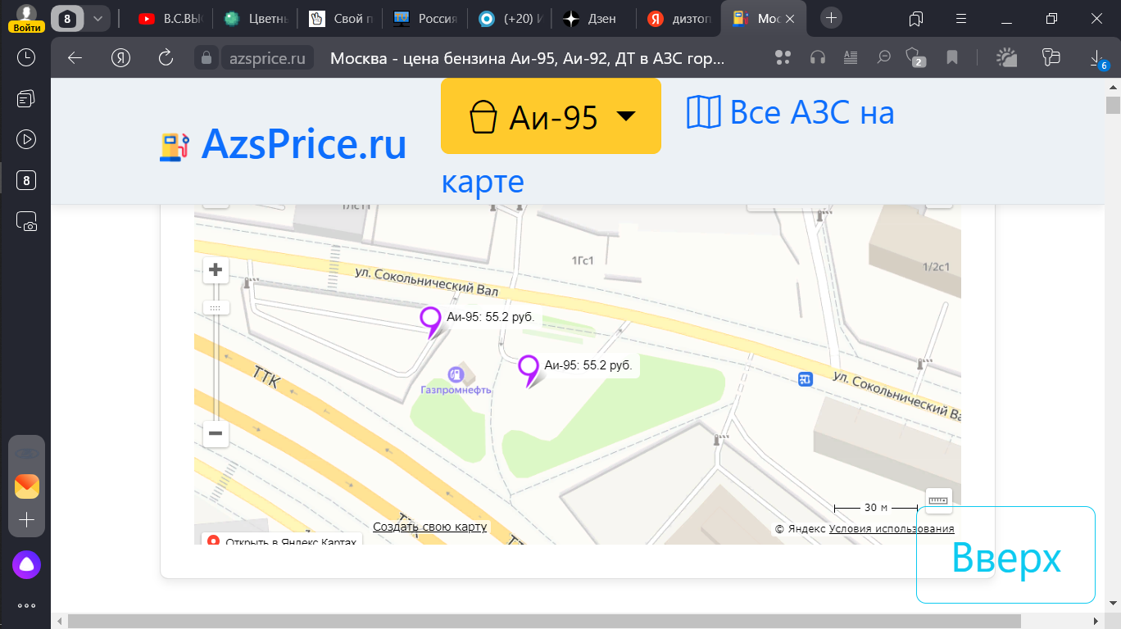Switch to the Россия tab

(424, 18)
